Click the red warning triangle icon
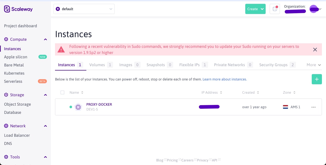The image size is (326, 165). click(x=61, y=49)
